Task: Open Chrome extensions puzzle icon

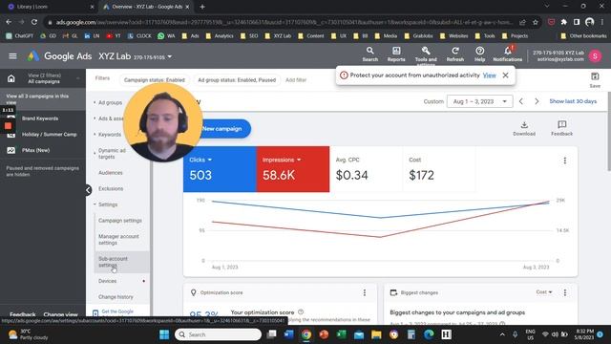Action: pos(564,22)
